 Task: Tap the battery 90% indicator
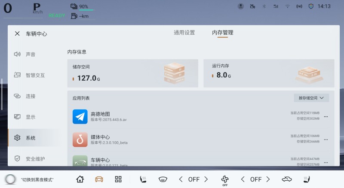coord(82,6)
